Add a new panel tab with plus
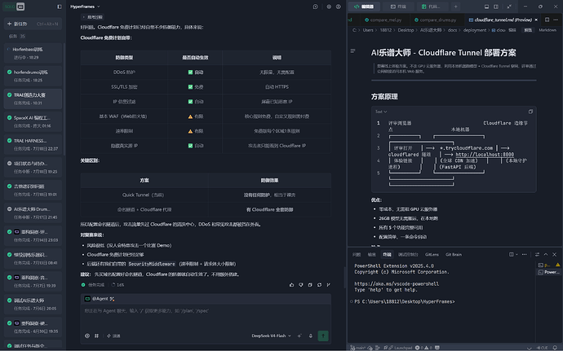The width and height of the screenshot is (563, 351). 455,7
